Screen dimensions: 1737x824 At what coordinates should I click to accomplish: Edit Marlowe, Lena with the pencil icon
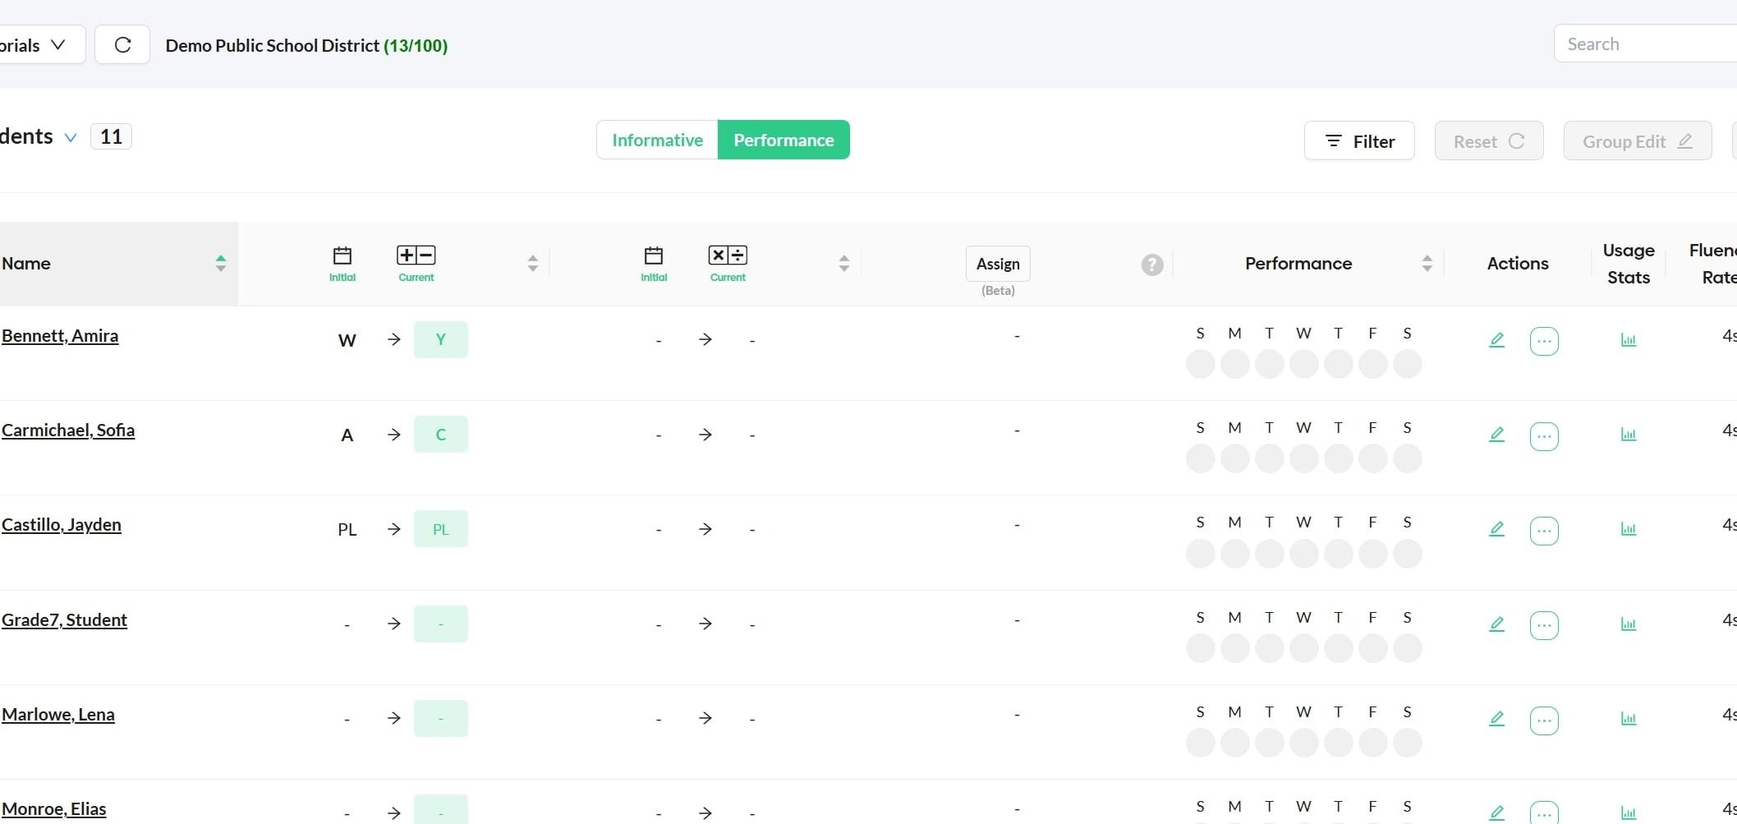point(1496,718)
